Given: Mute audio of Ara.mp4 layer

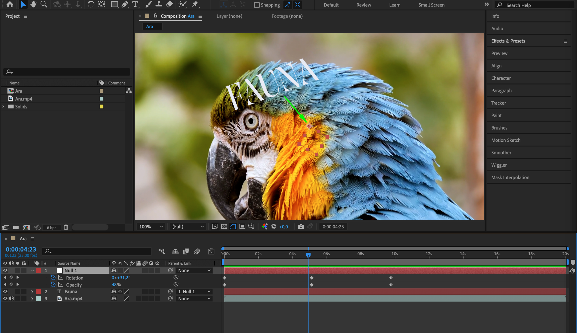Looking at the screenshot, I should (x=11, y=299).
